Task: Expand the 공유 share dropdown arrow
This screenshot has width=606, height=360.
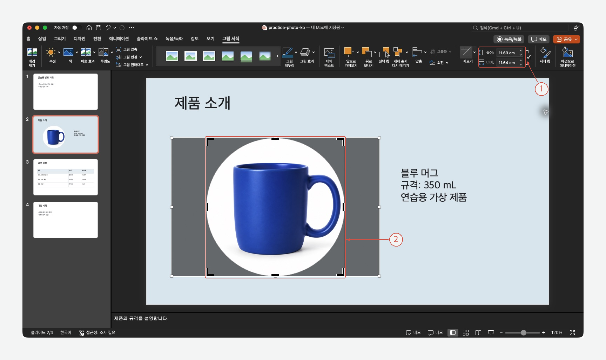Action: pyautogui.click(x=576, y=39)
